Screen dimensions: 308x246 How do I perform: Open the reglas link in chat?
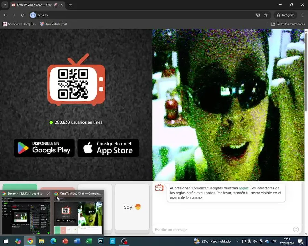coord(244,188)
